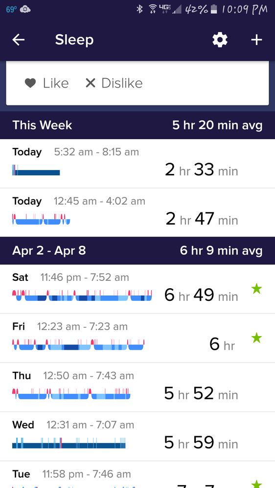The height and width of the screenshot is (488, 275).
Task: Open Tuesday 11:58 pm sleep entry
Action: (137, 475)
